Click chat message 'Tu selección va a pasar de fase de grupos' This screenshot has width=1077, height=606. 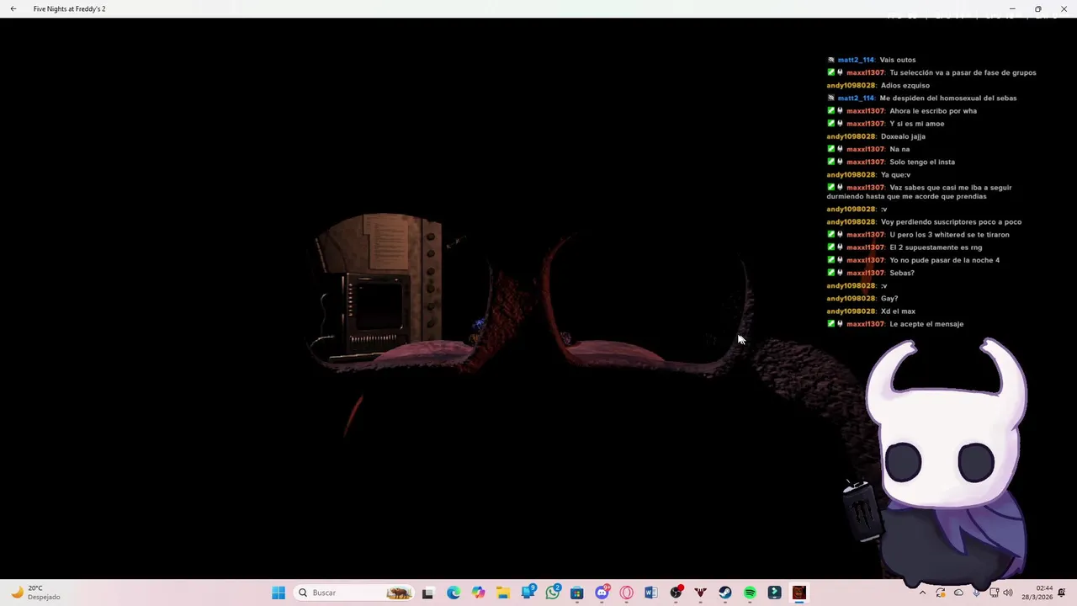click(x=963, y=72)
